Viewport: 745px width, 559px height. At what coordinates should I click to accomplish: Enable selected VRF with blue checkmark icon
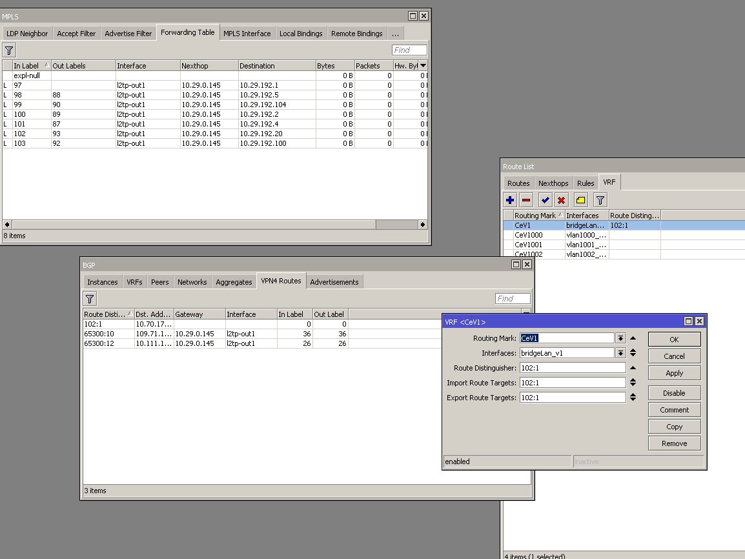coord(546,200)
